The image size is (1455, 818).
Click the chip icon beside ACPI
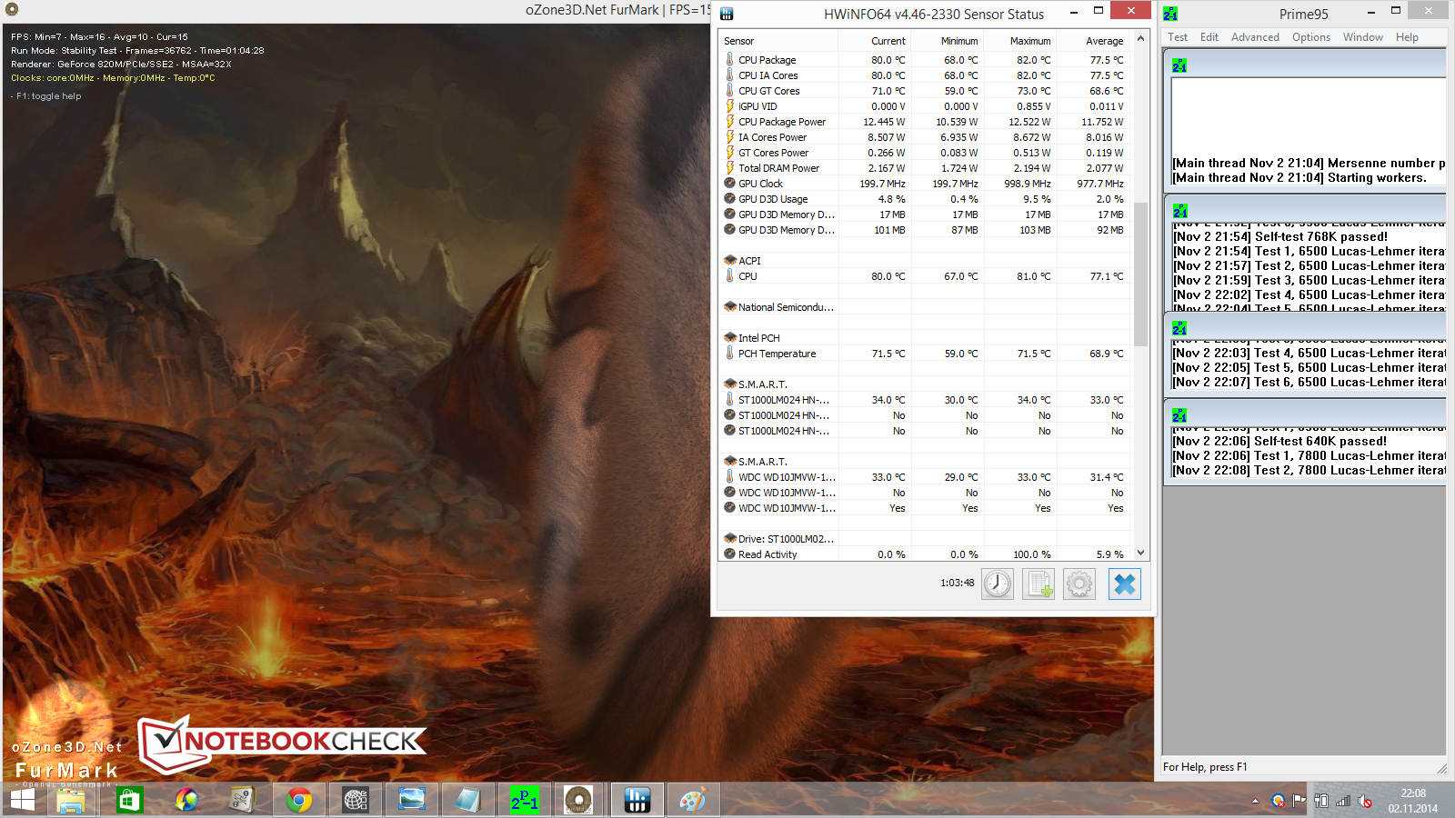click(729, 261)
